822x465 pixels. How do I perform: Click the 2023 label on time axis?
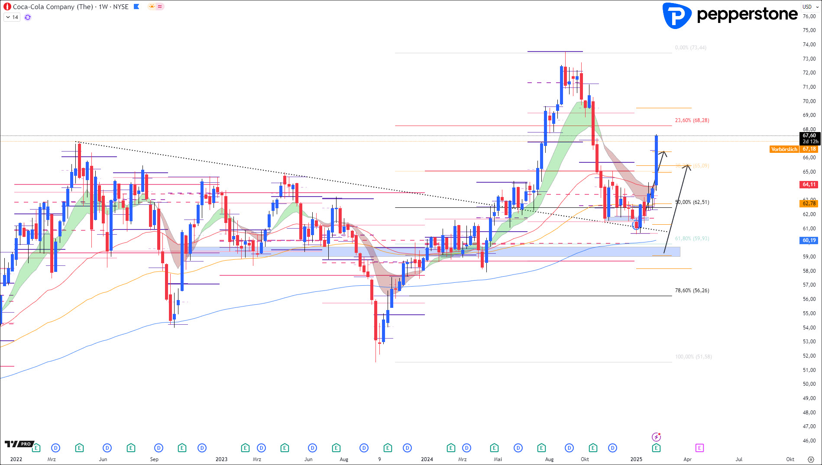coord(221,459)
